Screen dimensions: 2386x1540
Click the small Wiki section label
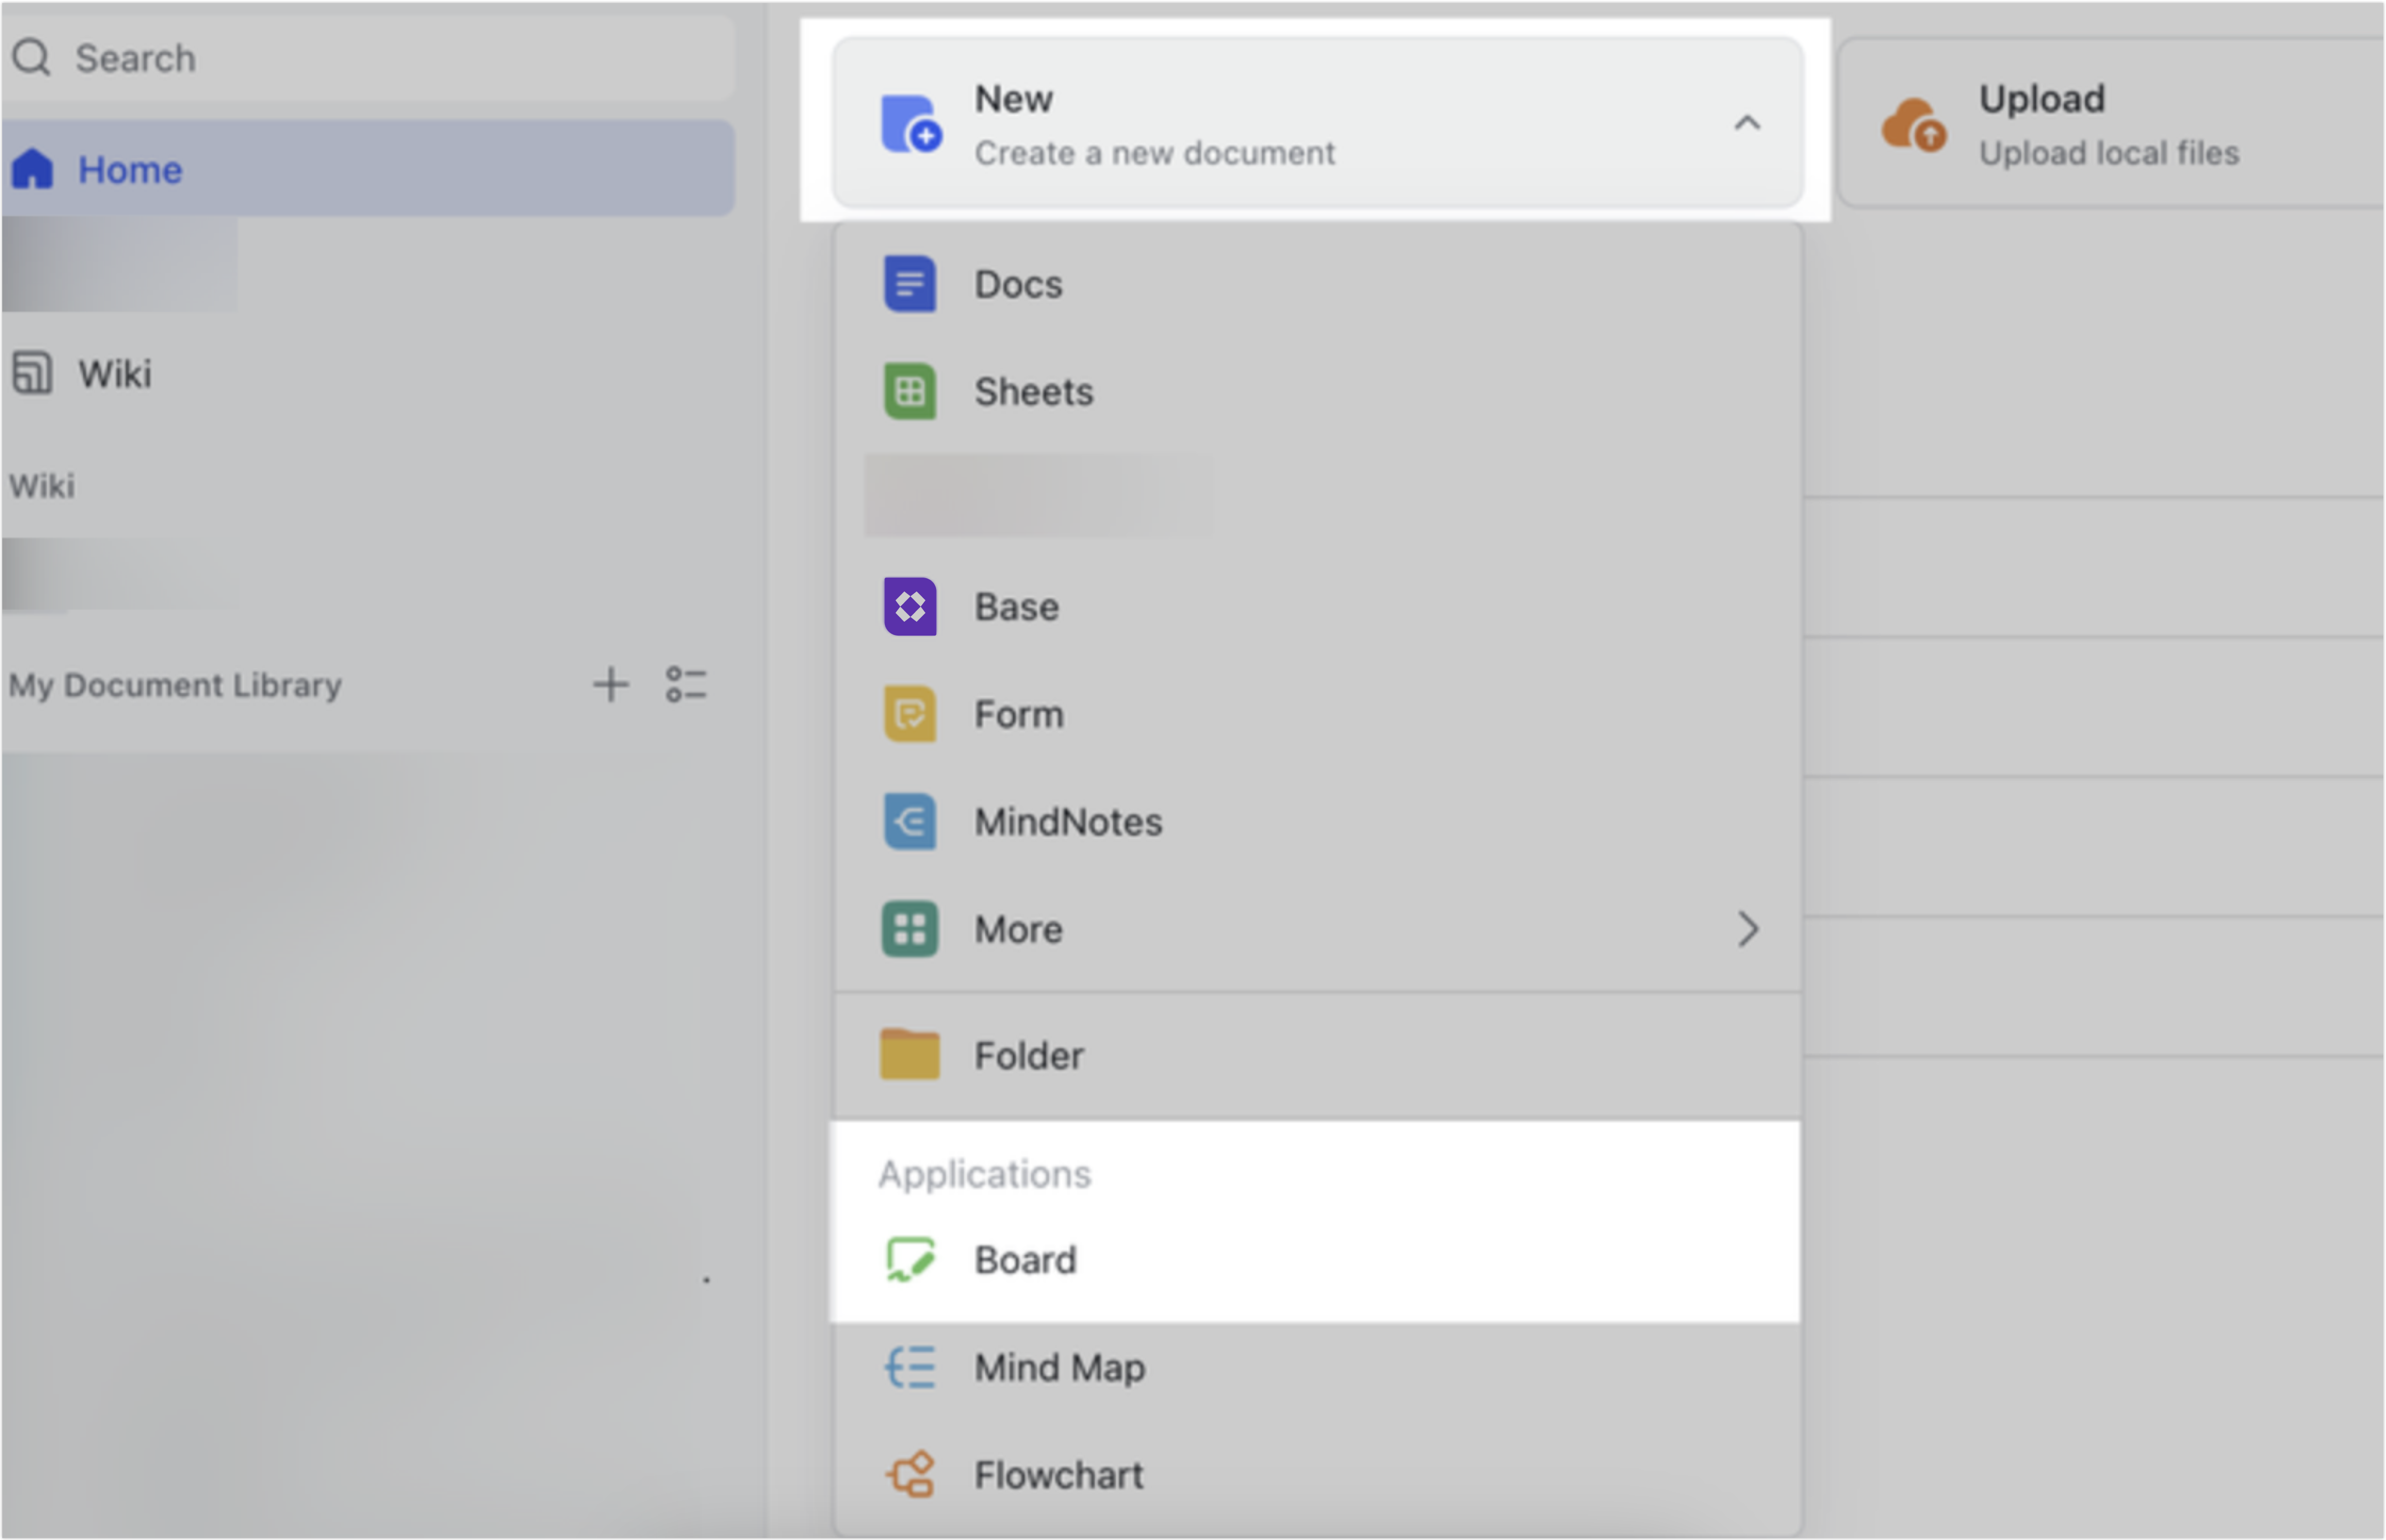pyautogui.click(x=42, y=486)
